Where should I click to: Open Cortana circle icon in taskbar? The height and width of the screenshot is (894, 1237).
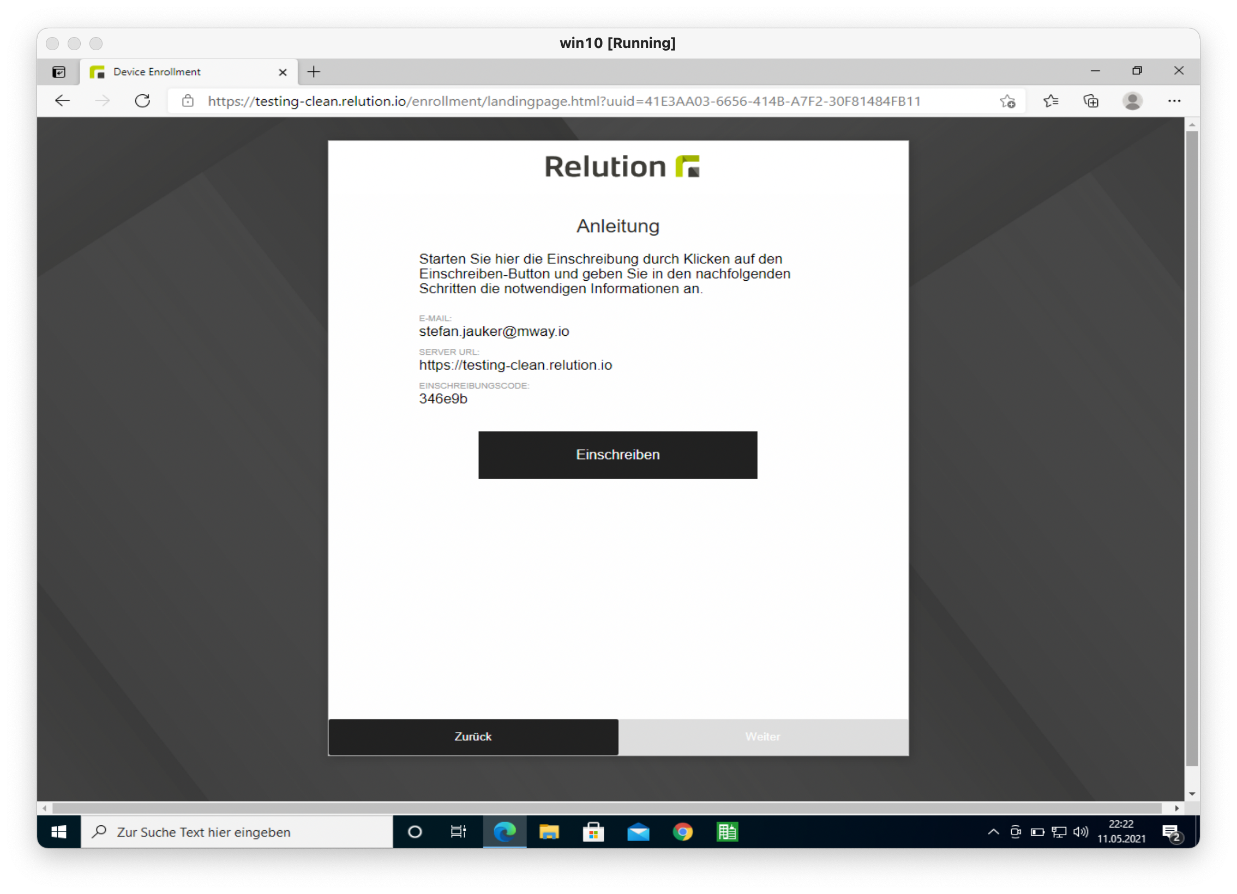click(415, 832)
